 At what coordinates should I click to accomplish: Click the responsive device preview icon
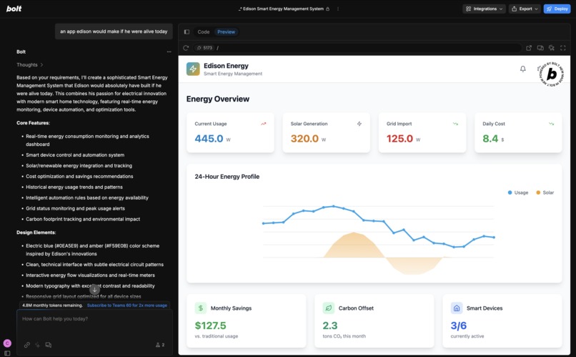pos(540,48)
